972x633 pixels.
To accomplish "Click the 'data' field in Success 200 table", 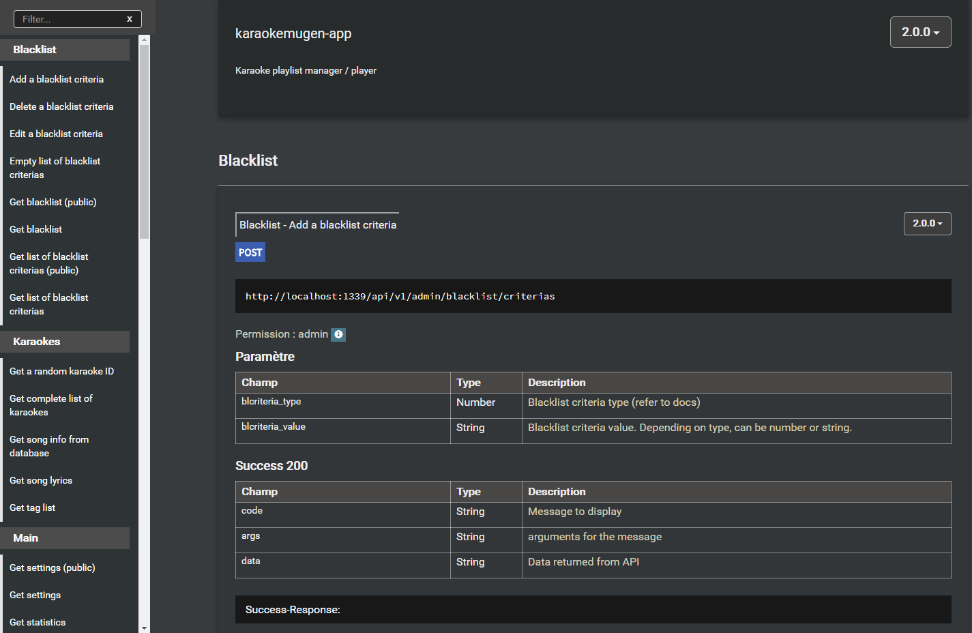I will click(x=342, y=565).
